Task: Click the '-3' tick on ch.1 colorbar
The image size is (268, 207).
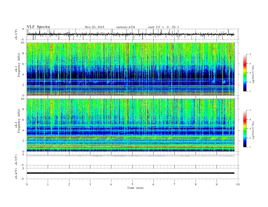Action: click(x=250, y=54)
